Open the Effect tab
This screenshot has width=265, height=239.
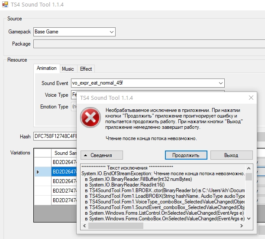tap(86, 69)
